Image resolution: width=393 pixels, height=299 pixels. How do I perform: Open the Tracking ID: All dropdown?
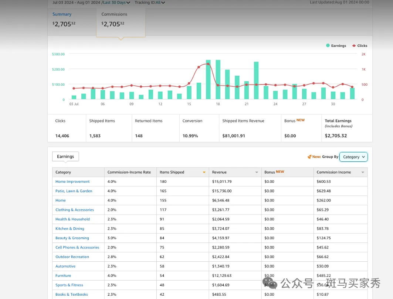pyautogui.click(x=150, y=3)
